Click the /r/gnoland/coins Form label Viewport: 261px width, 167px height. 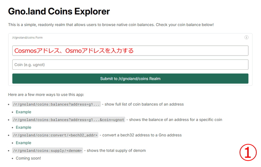[27, 38]
